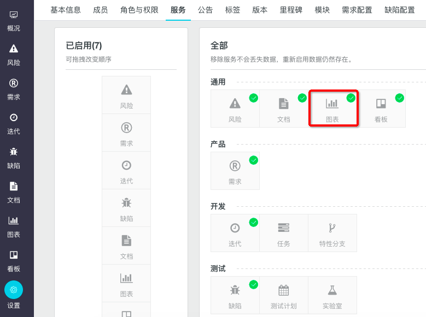Select 缺陷 card in enabled list
This screenshot has width=426, height=317.
[126, 208]
